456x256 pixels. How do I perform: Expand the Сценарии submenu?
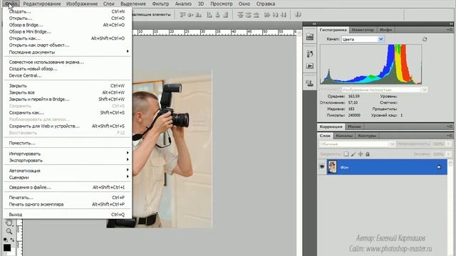[x=67, y=177]
